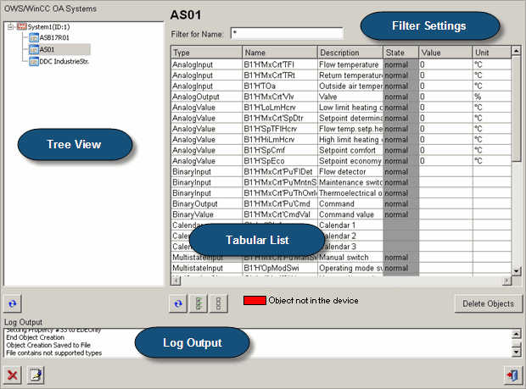
Task: Click the red X icon under log output
Action: click(14, 375)
